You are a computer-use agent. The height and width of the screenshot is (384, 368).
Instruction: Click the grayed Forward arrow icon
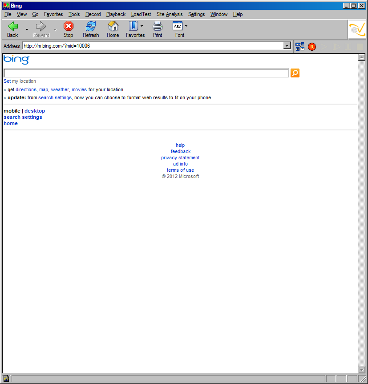pos(41,26)
